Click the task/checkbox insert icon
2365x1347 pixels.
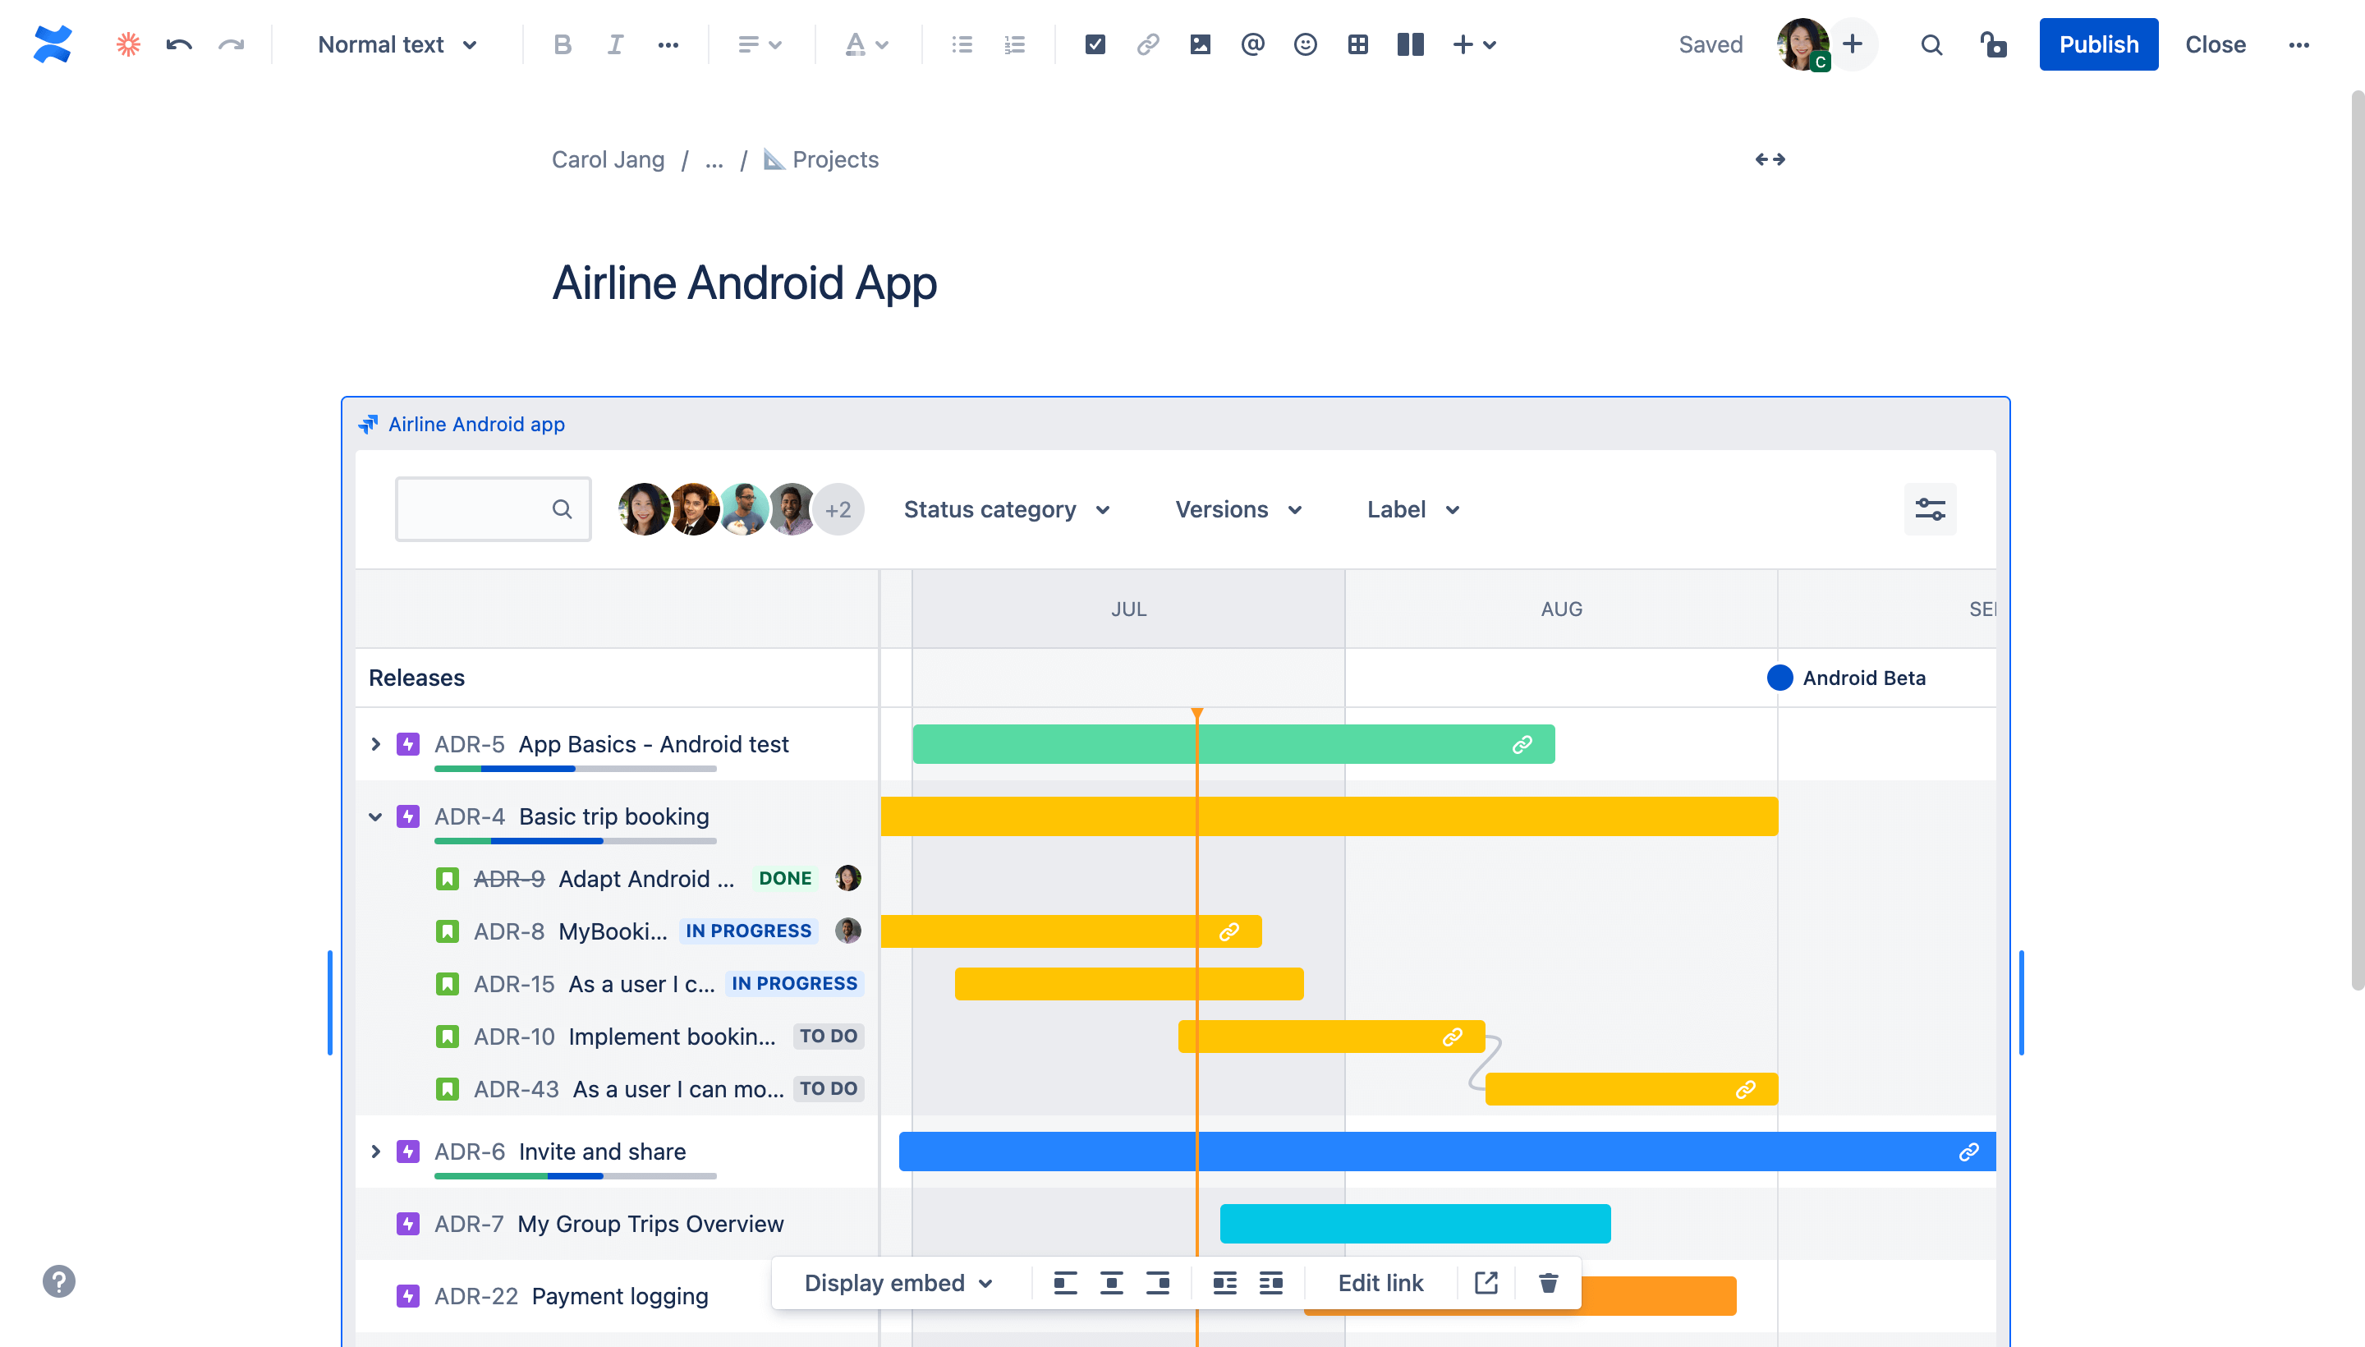tap(1095, 44)
